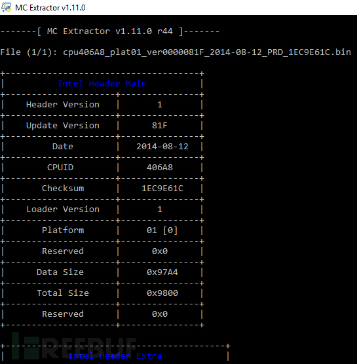Click the Checksum value 1EC9E61C
357x364 pixels.
[162, 189]
